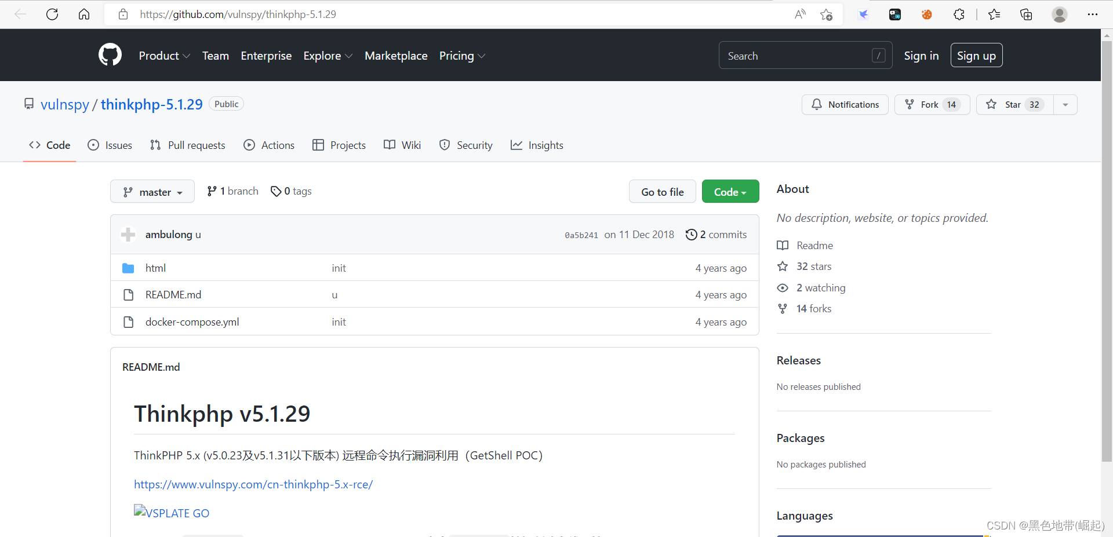Click the browser Home icon
The image size is (1113, 537).
[83, 14]
